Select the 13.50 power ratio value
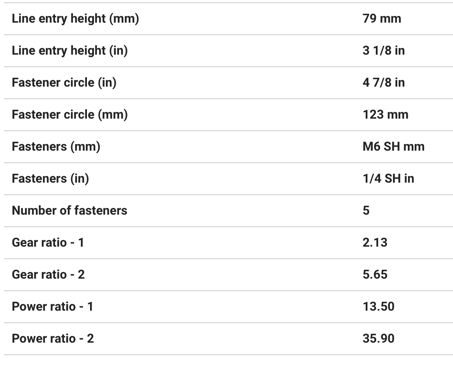This screenshot has width=453, height=377. (378, 307)
